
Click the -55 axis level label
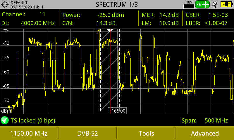coord(6,57)
